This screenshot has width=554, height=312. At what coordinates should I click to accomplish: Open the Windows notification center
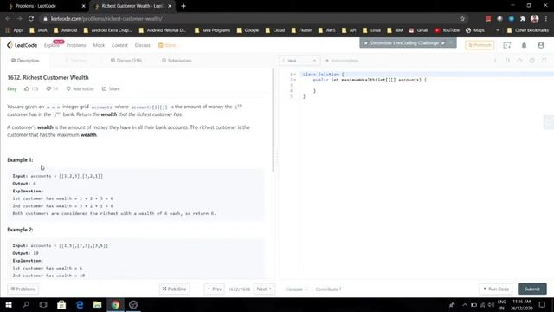click(x=543, y=304)
